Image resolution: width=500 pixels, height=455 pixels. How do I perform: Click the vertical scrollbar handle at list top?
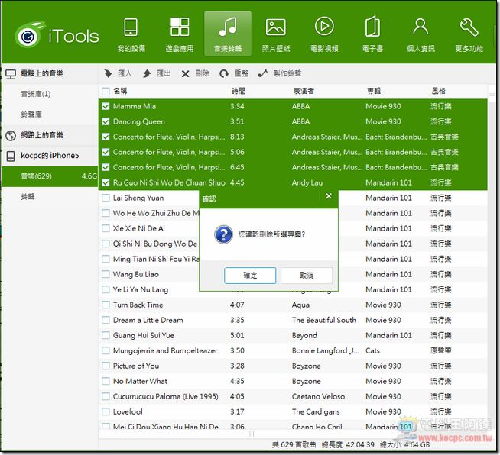pyautogui.click(x=492, y=94)
